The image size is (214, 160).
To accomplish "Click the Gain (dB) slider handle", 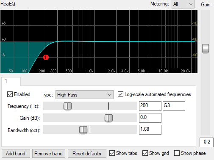I will point(108,118).
